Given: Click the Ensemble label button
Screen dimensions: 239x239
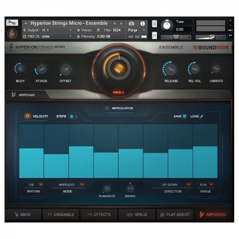Looking at the screenshot, I should 171,47.
